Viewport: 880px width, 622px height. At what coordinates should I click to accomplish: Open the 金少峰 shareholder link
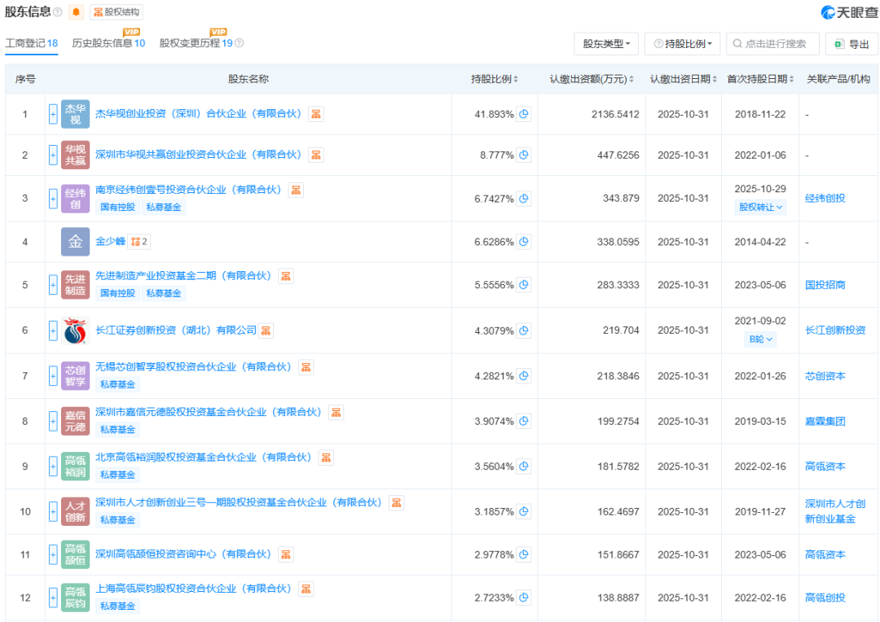pos(111,241)
